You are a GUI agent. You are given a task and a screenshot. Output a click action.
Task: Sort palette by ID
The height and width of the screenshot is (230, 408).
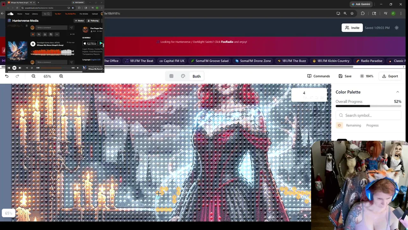click(x=339, y=125)
